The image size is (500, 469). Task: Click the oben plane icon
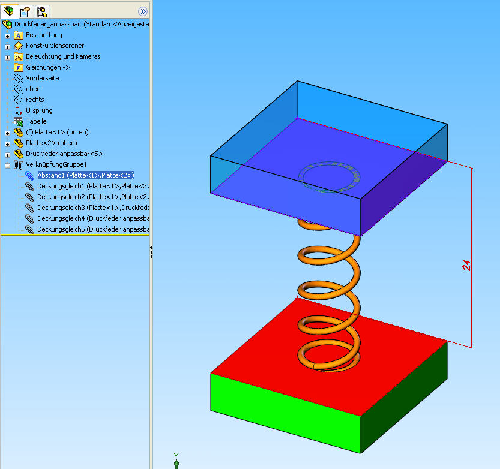[19, 89]
